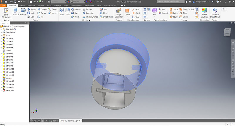Open the Help question mark icon
Image resolution: width=235 pixels, height=126 pixels.
pyautogui.click(x=218, y=2)
